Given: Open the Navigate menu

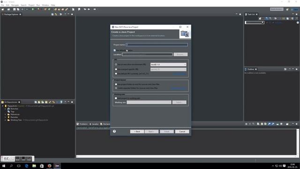Looking at the screenshot, I should click(x=15, y=5).
